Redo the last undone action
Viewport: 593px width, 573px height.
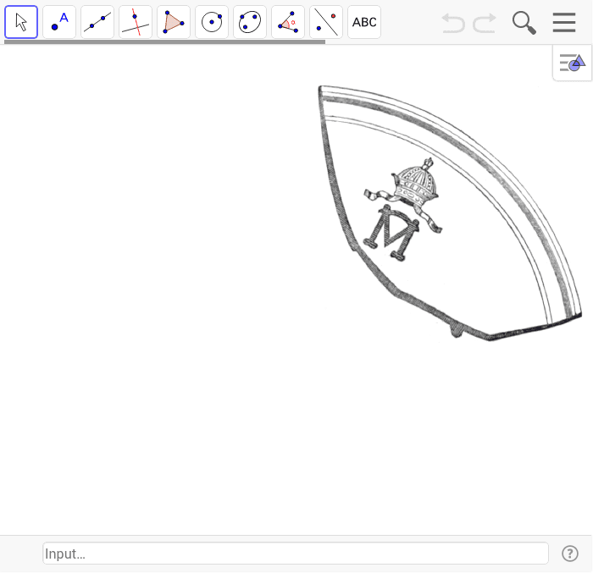[x=485, y=23]
